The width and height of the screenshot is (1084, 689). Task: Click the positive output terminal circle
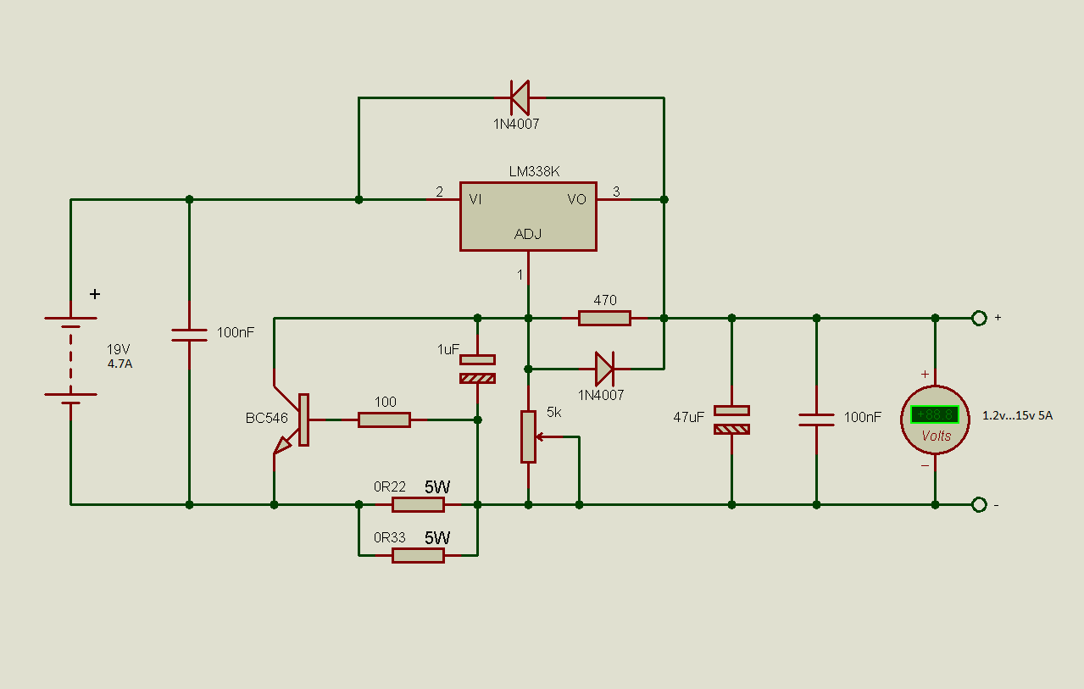pos(979,318)
